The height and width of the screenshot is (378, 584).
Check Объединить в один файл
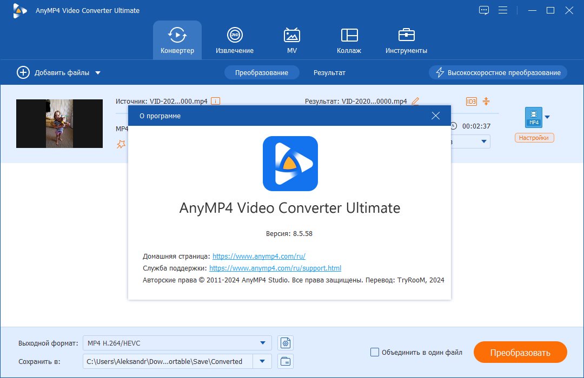[x=375, y=352]
